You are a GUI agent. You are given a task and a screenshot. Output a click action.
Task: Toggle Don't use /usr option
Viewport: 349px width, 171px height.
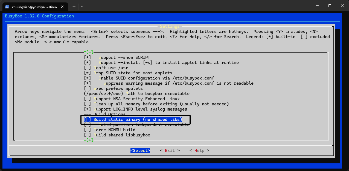pyautogui.click(x=106, y=68)
